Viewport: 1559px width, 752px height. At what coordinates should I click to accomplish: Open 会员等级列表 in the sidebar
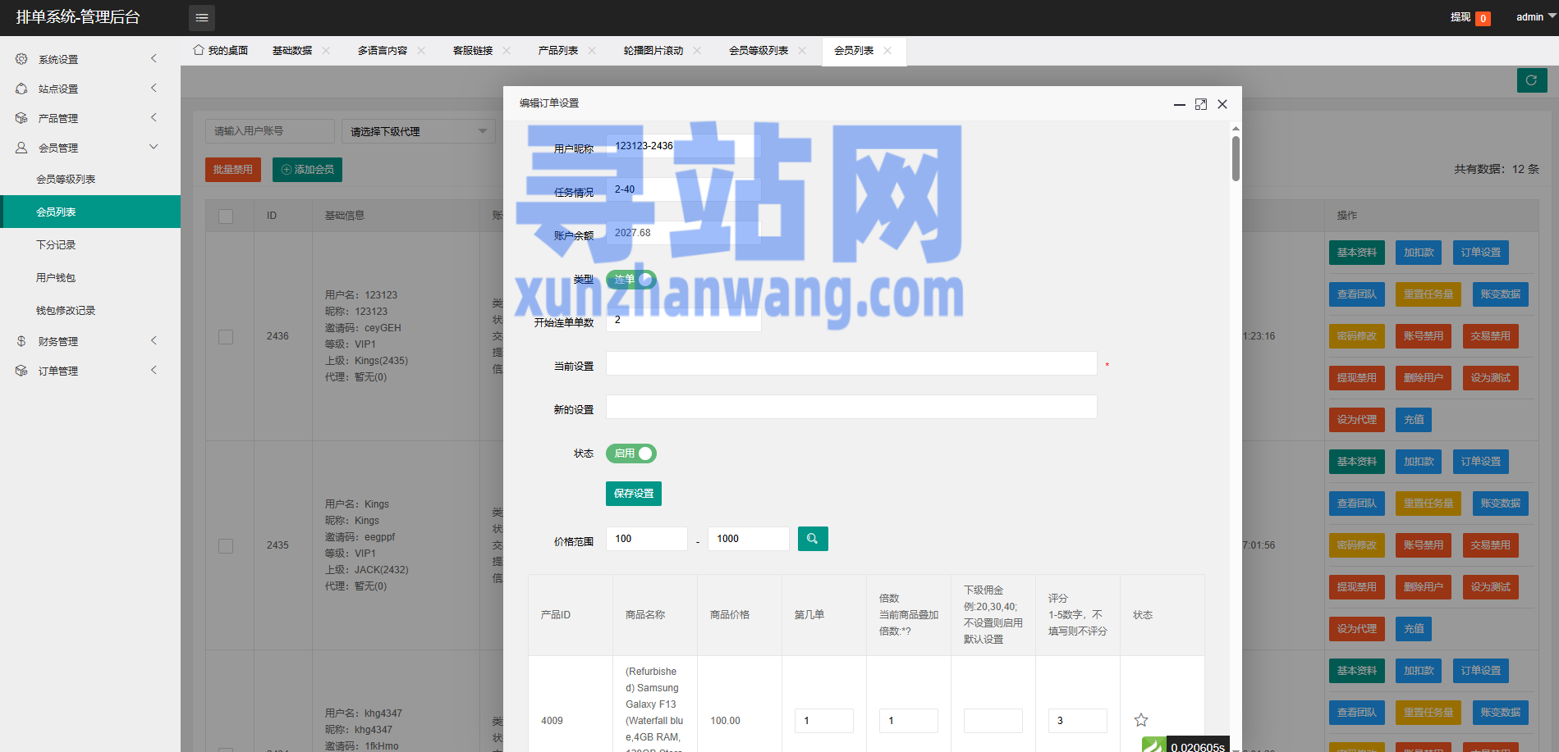pos(90,179)
